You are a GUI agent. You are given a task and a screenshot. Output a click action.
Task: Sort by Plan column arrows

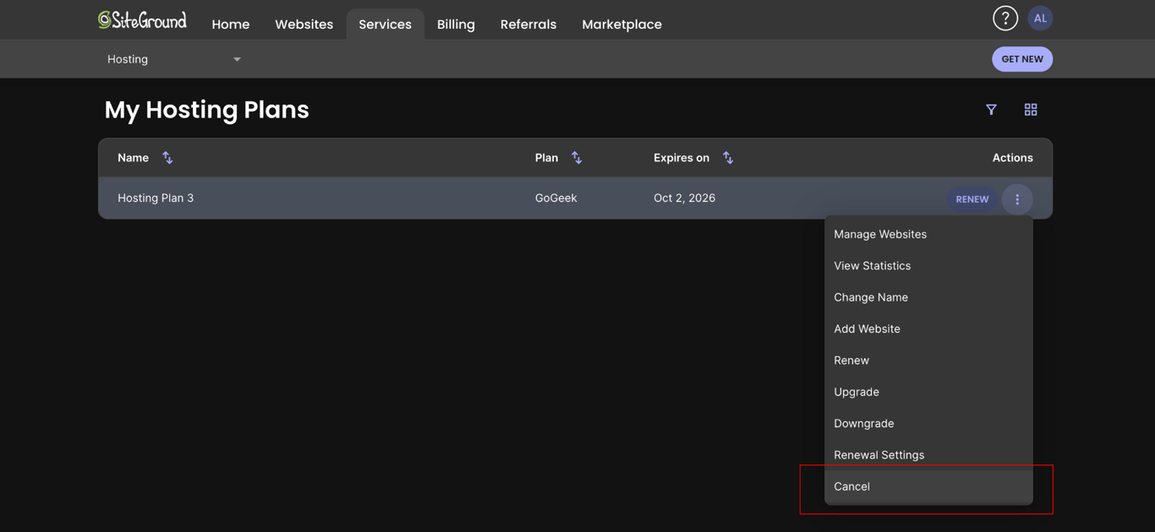577,158
